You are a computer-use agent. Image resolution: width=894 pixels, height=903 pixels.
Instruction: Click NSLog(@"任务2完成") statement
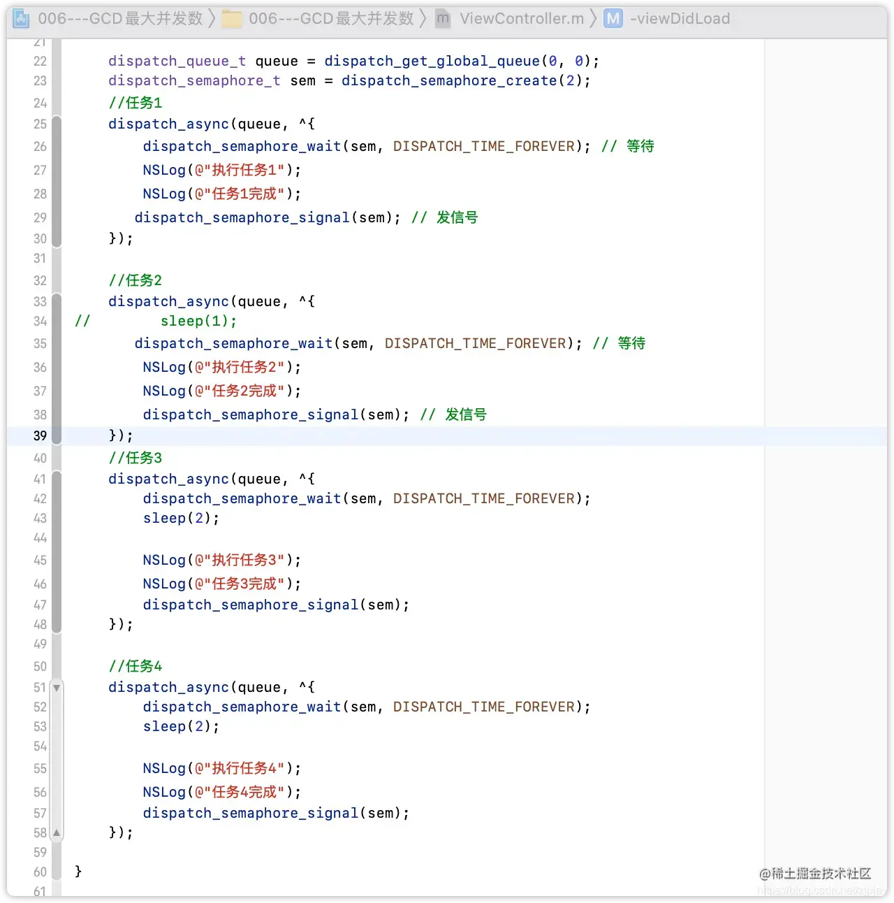tap(222, 391)
